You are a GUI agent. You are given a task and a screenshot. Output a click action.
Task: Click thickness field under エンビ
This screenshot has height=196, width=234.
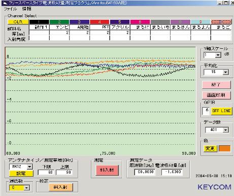[59, 32]
